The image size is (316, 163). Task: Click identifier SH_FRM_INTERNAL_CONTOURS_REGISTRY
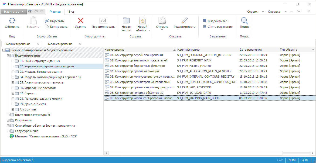coord(206,77)
